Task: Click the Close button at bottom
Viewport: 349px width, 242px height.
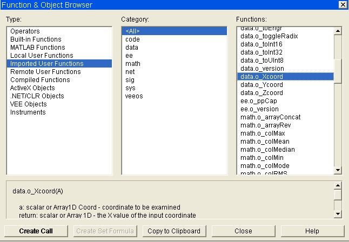Action: (243, 231)
